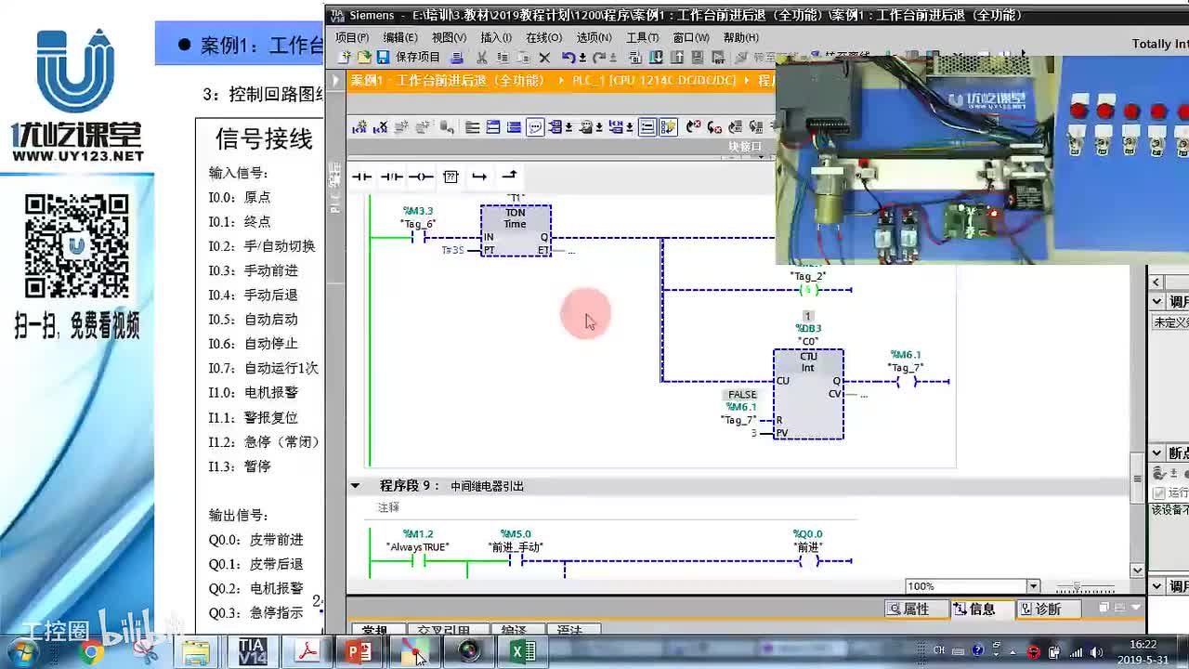Collapse the right panel with left chevron
This screenshot has height=669, width=1189.
click(x=1156, y=282)
